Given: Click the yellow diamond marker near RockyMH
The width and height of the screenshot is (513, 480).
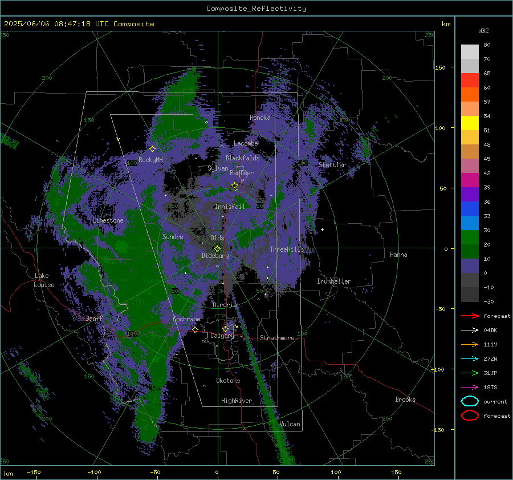Looking at the screenshot, I should click(x=152, y=149).
